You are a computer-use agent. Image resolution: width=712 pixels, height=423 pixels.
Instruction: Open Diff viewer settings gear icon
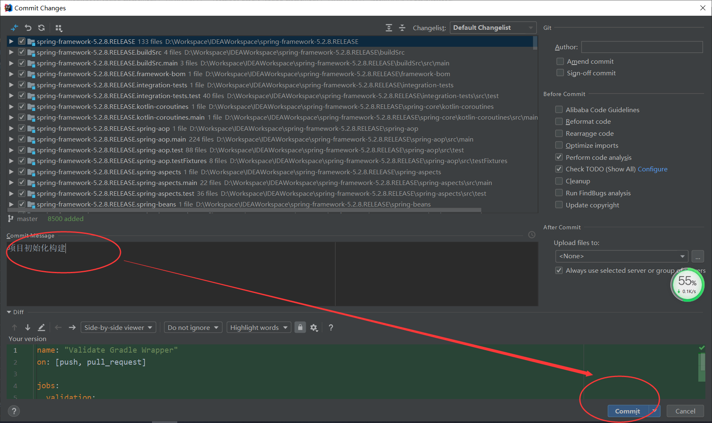314,327
